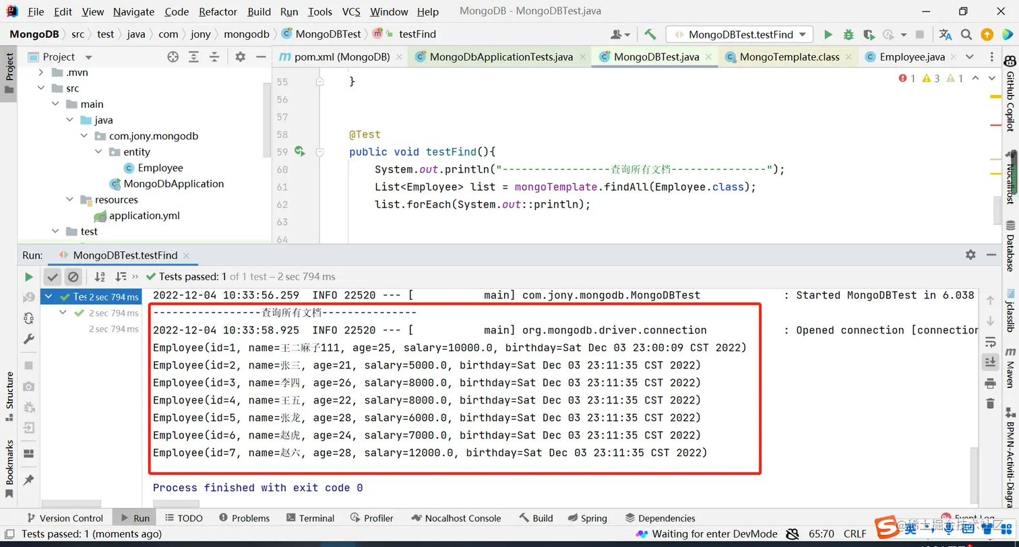Switch to Employee.java tab

[911, 57]
